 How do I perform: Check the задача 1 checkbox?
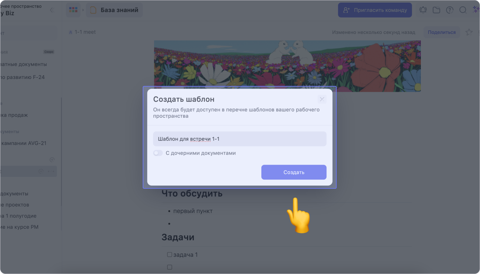tap(169, 254)
